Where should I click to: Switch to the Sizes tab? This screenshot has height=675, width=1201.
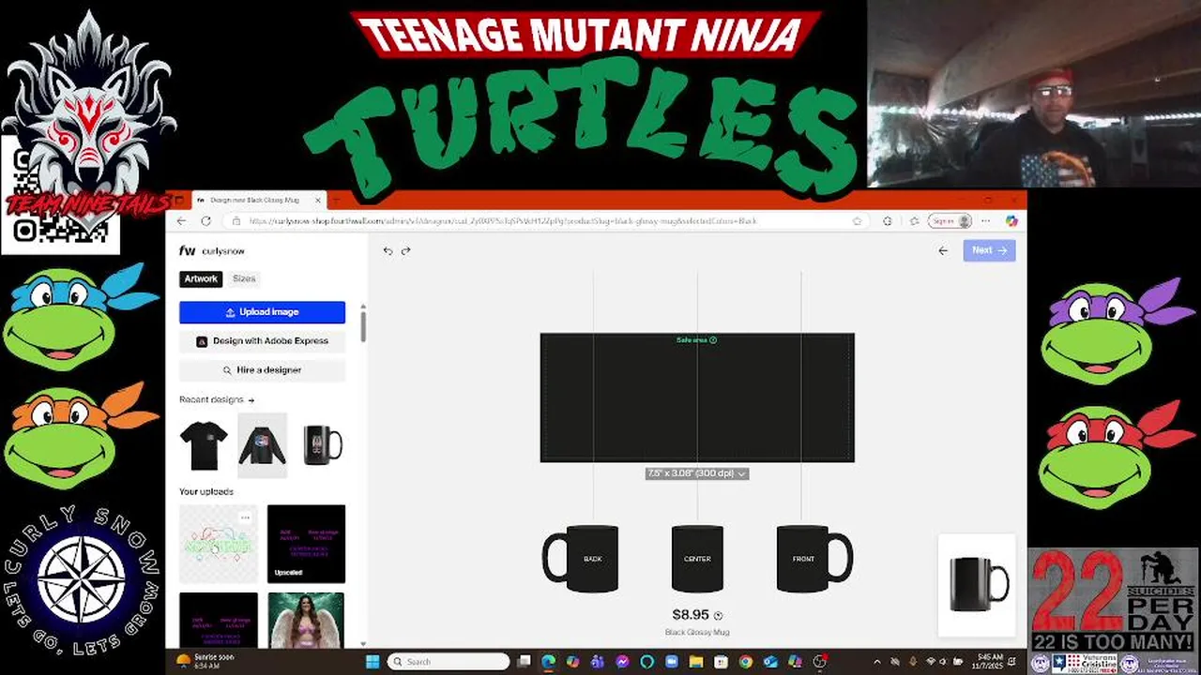(244, 278)
